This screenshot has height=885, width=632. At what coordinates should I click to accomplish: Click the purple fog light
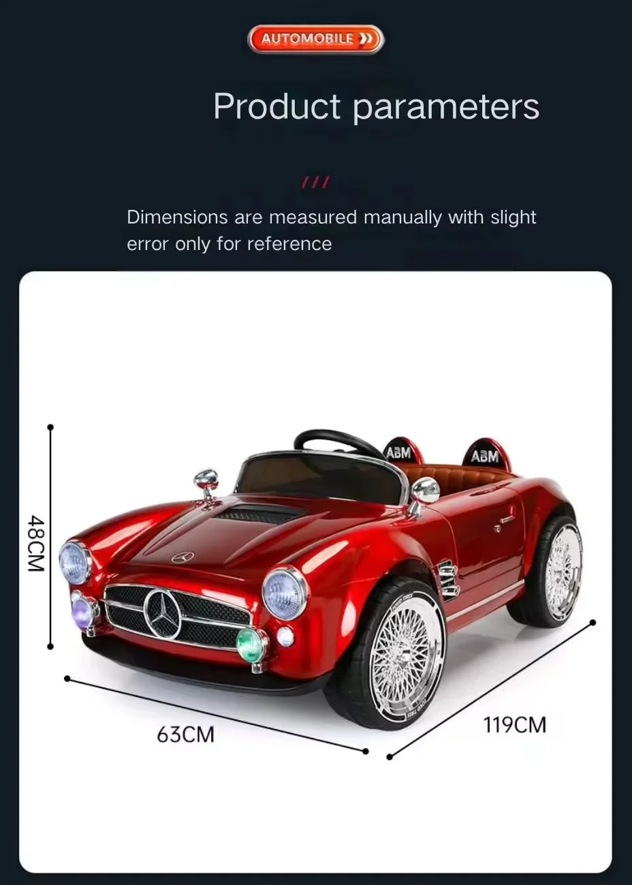tap(83, 612)
